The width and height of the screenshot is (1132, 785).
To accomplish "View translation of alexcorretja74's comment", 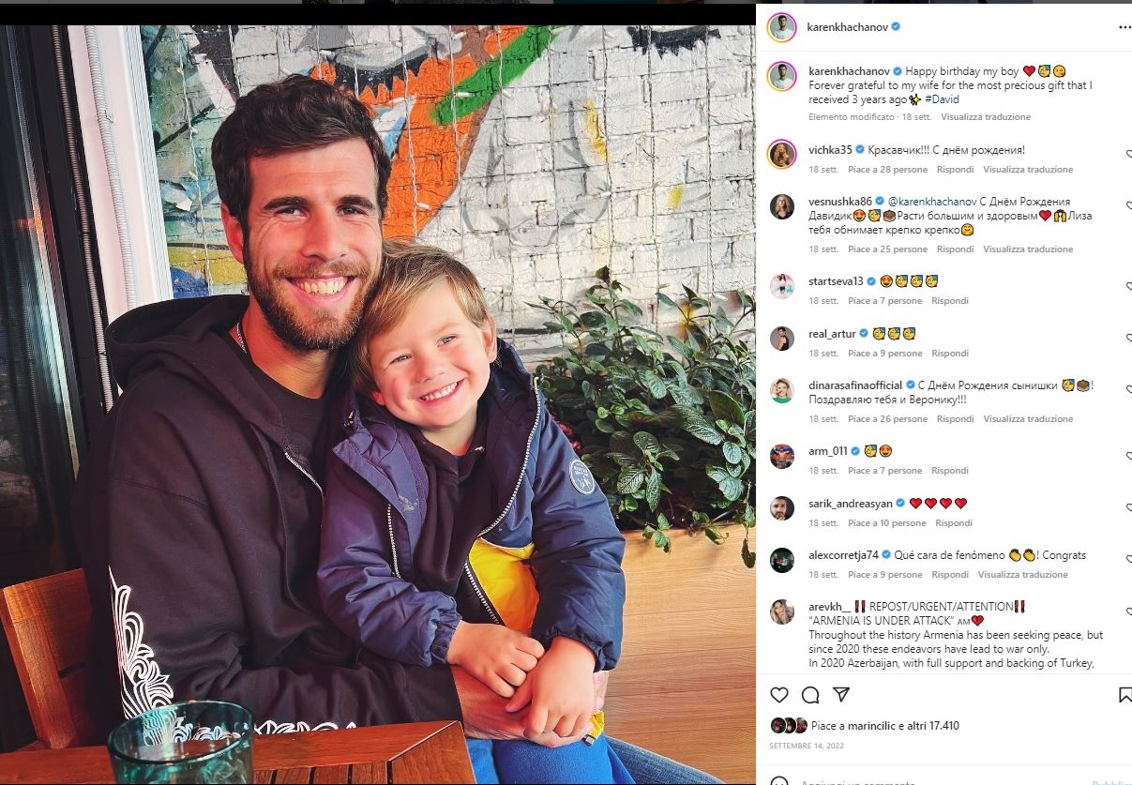I will (1023, 575).
